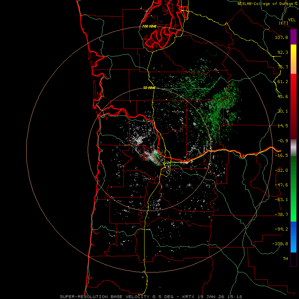Click the 92.3 velocity scale value
Screen dimensions: 299x299
click(x=283, y=52)
